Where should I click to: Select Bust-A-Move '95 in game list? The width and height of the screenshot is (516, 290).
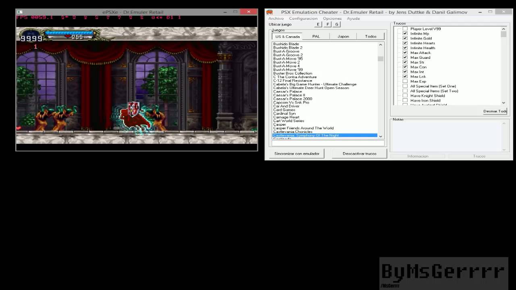[x=288, y=58]
